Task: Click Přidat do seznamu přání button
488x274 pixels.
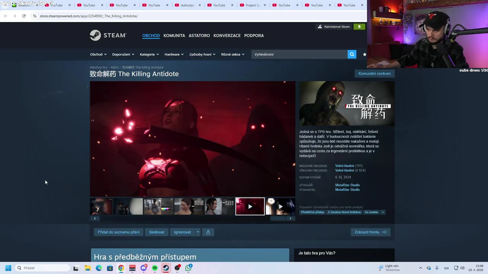Action: (x=119, y=232)
